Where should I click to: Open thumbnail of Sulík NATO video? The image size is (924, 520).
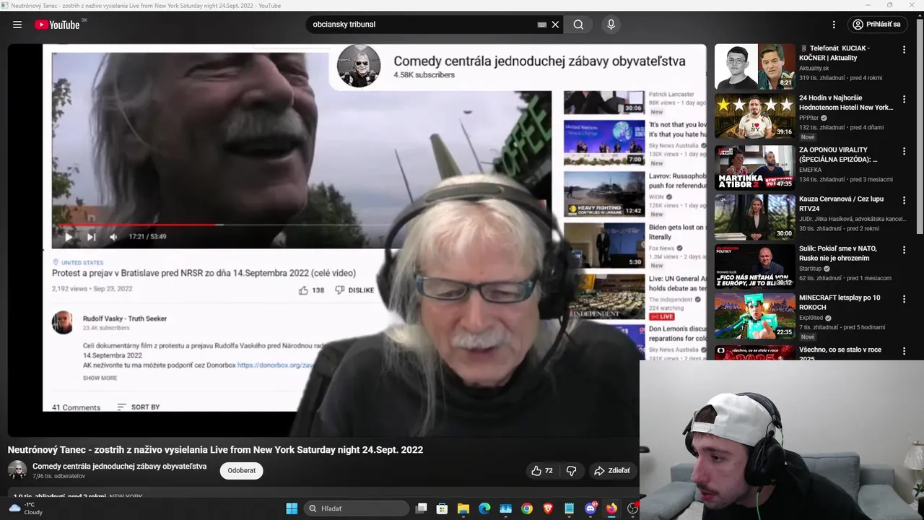click(x=755, y=266)
